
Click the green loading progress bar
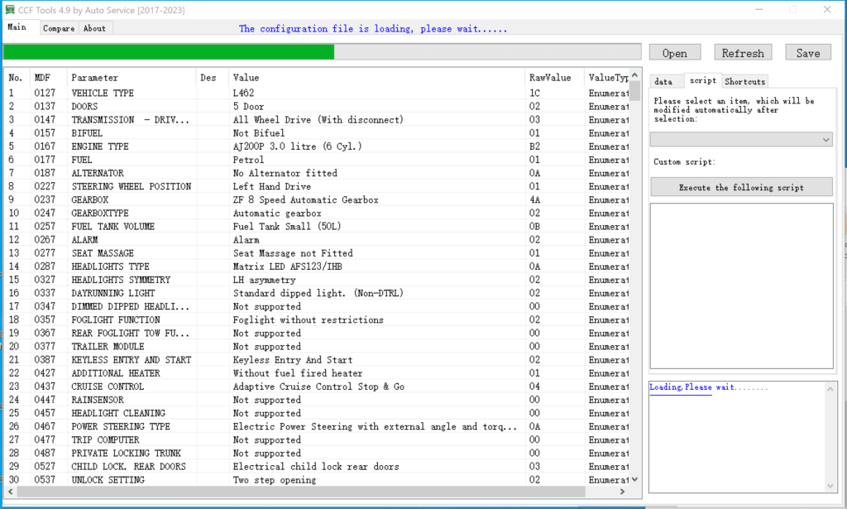click(169, 52)
